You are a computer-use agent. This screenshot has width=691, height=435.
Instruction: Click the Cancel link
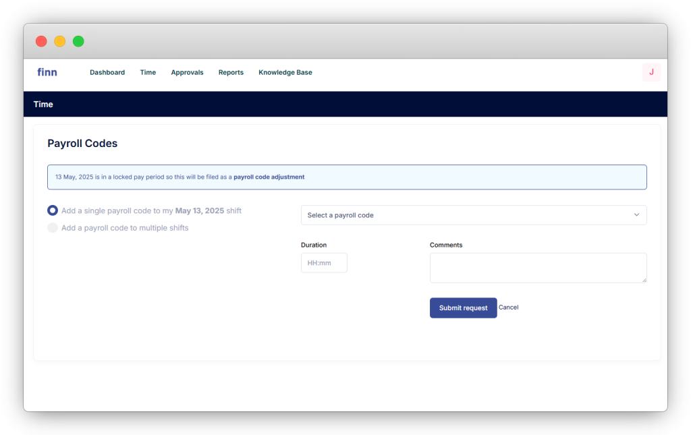508,308
